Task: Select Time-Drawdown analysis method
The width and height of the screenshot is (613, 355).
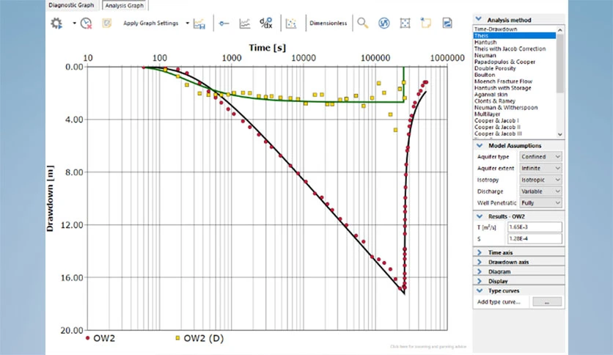Action: (496, 29)
